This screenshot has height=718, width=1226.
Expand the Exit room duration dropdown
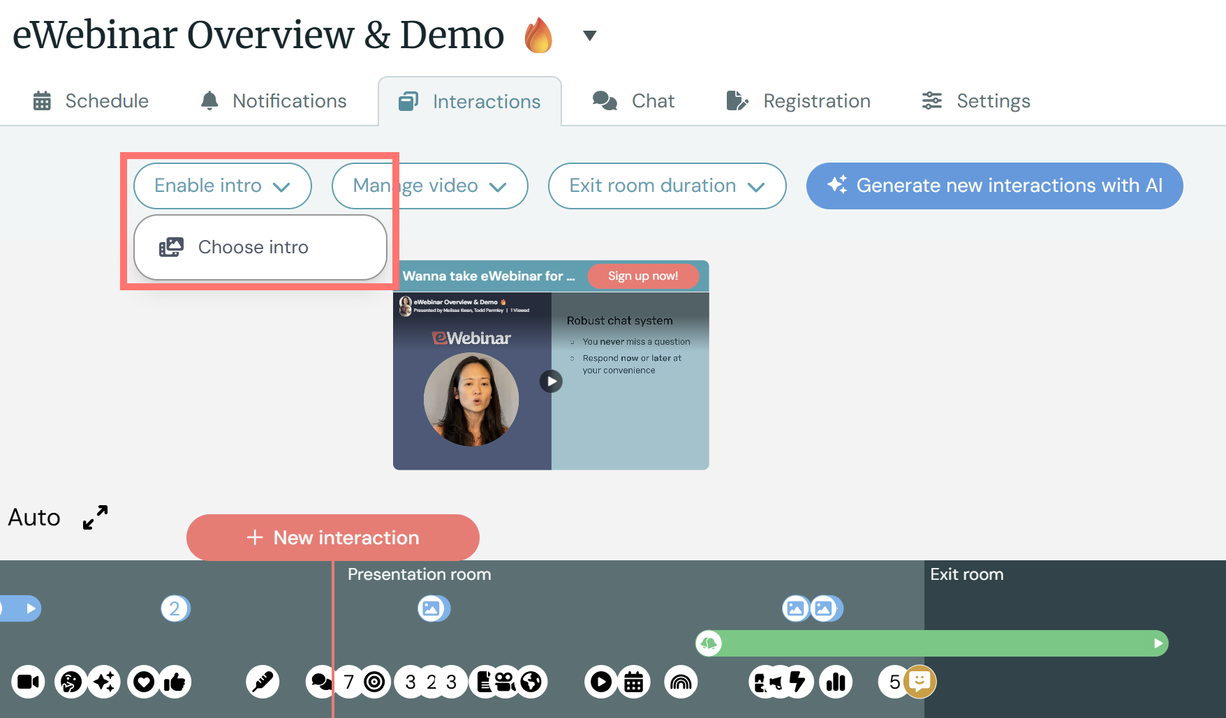point(667,186)
